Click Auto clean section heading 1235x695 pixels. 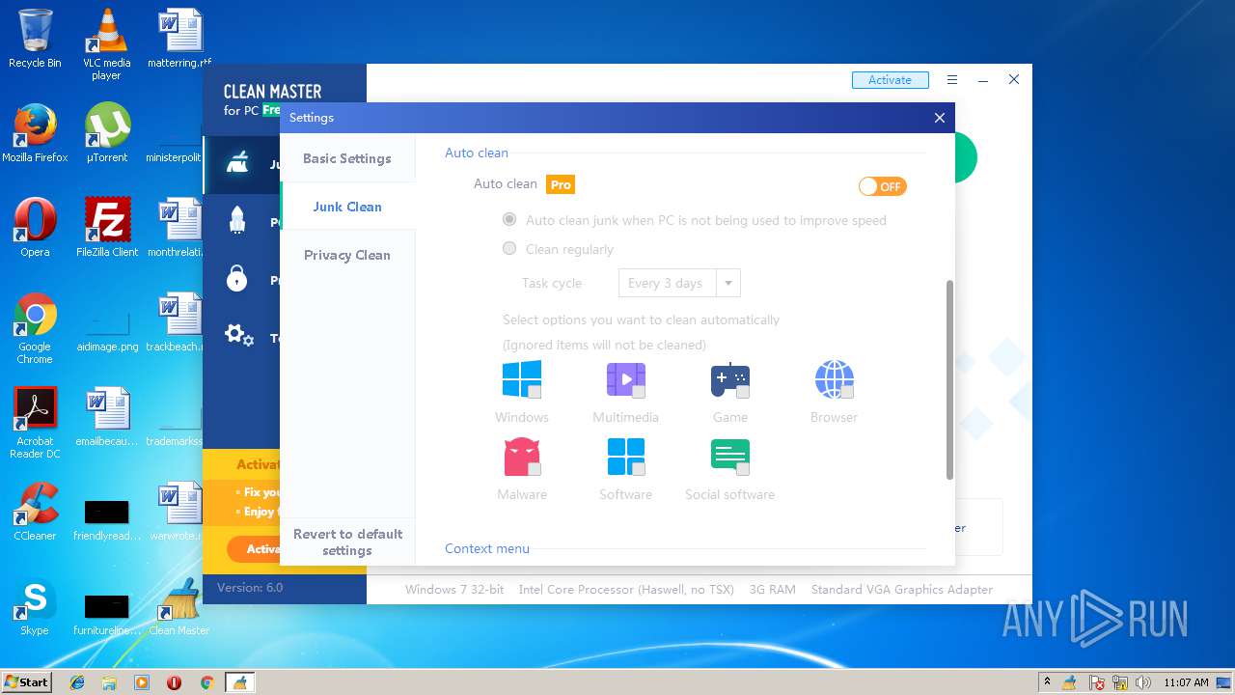477,153
